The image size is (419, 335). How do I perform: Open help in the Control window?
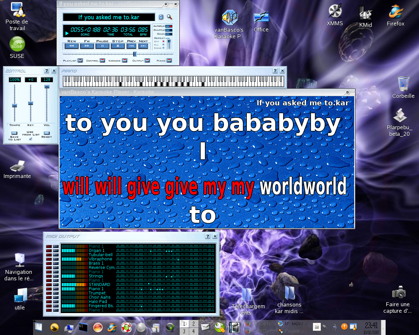tap(46, 70)
